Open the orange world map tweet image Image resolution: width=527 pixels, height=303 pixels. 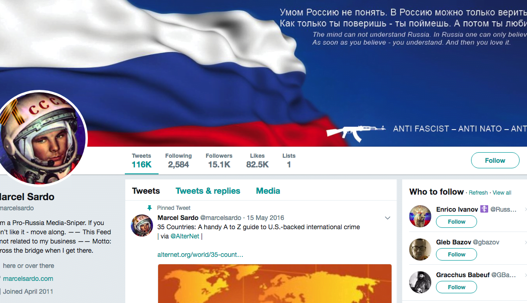click(275, 284)
